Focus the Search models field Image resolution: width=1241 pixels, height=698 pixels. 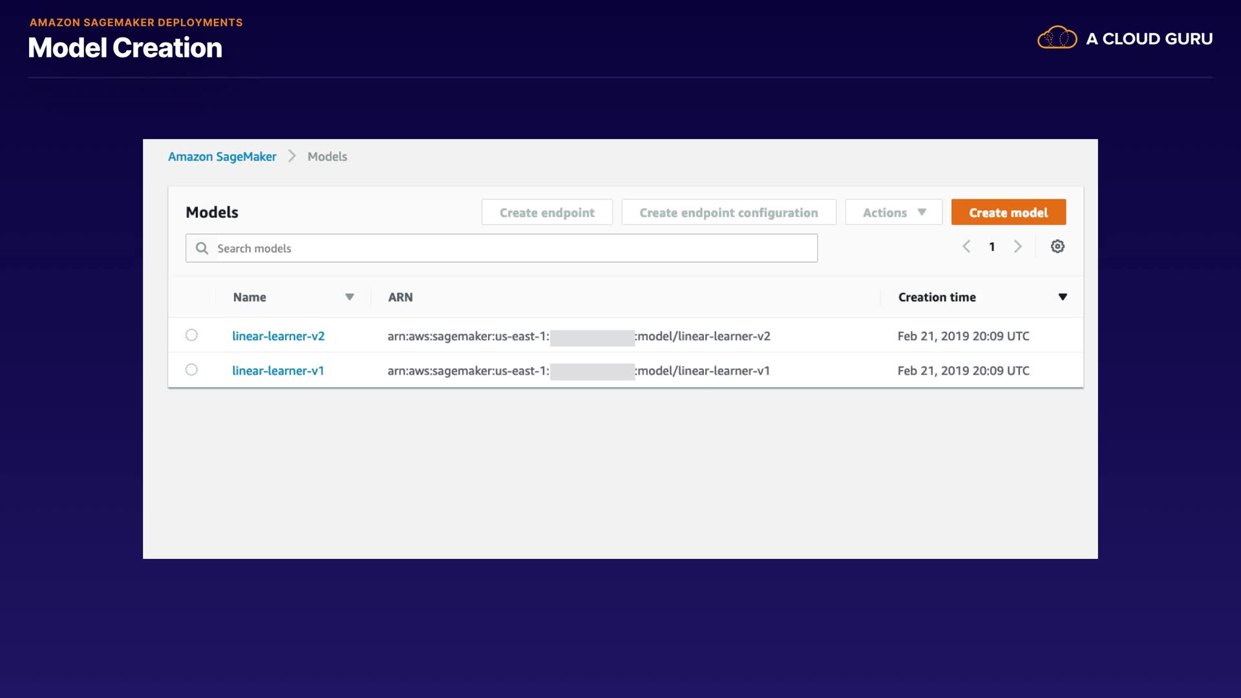click(x=511, y=248)
